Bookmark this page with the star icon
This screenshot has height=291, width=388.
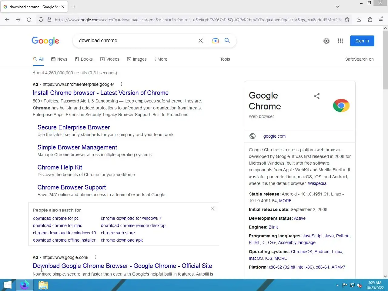click(x=347, y=19)
